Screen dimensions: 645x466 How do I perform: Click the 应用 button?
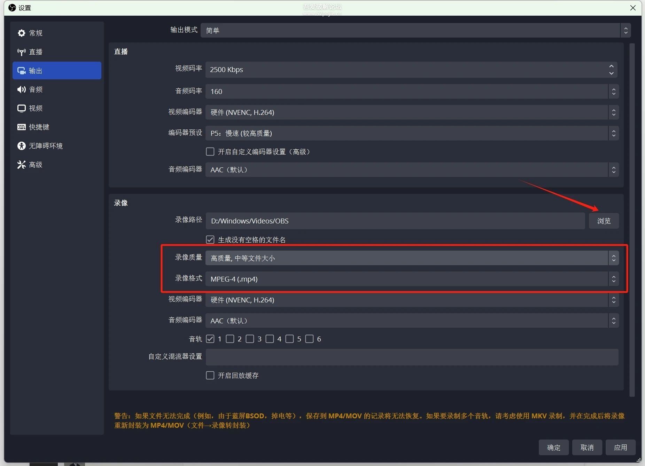pos(621,448)
